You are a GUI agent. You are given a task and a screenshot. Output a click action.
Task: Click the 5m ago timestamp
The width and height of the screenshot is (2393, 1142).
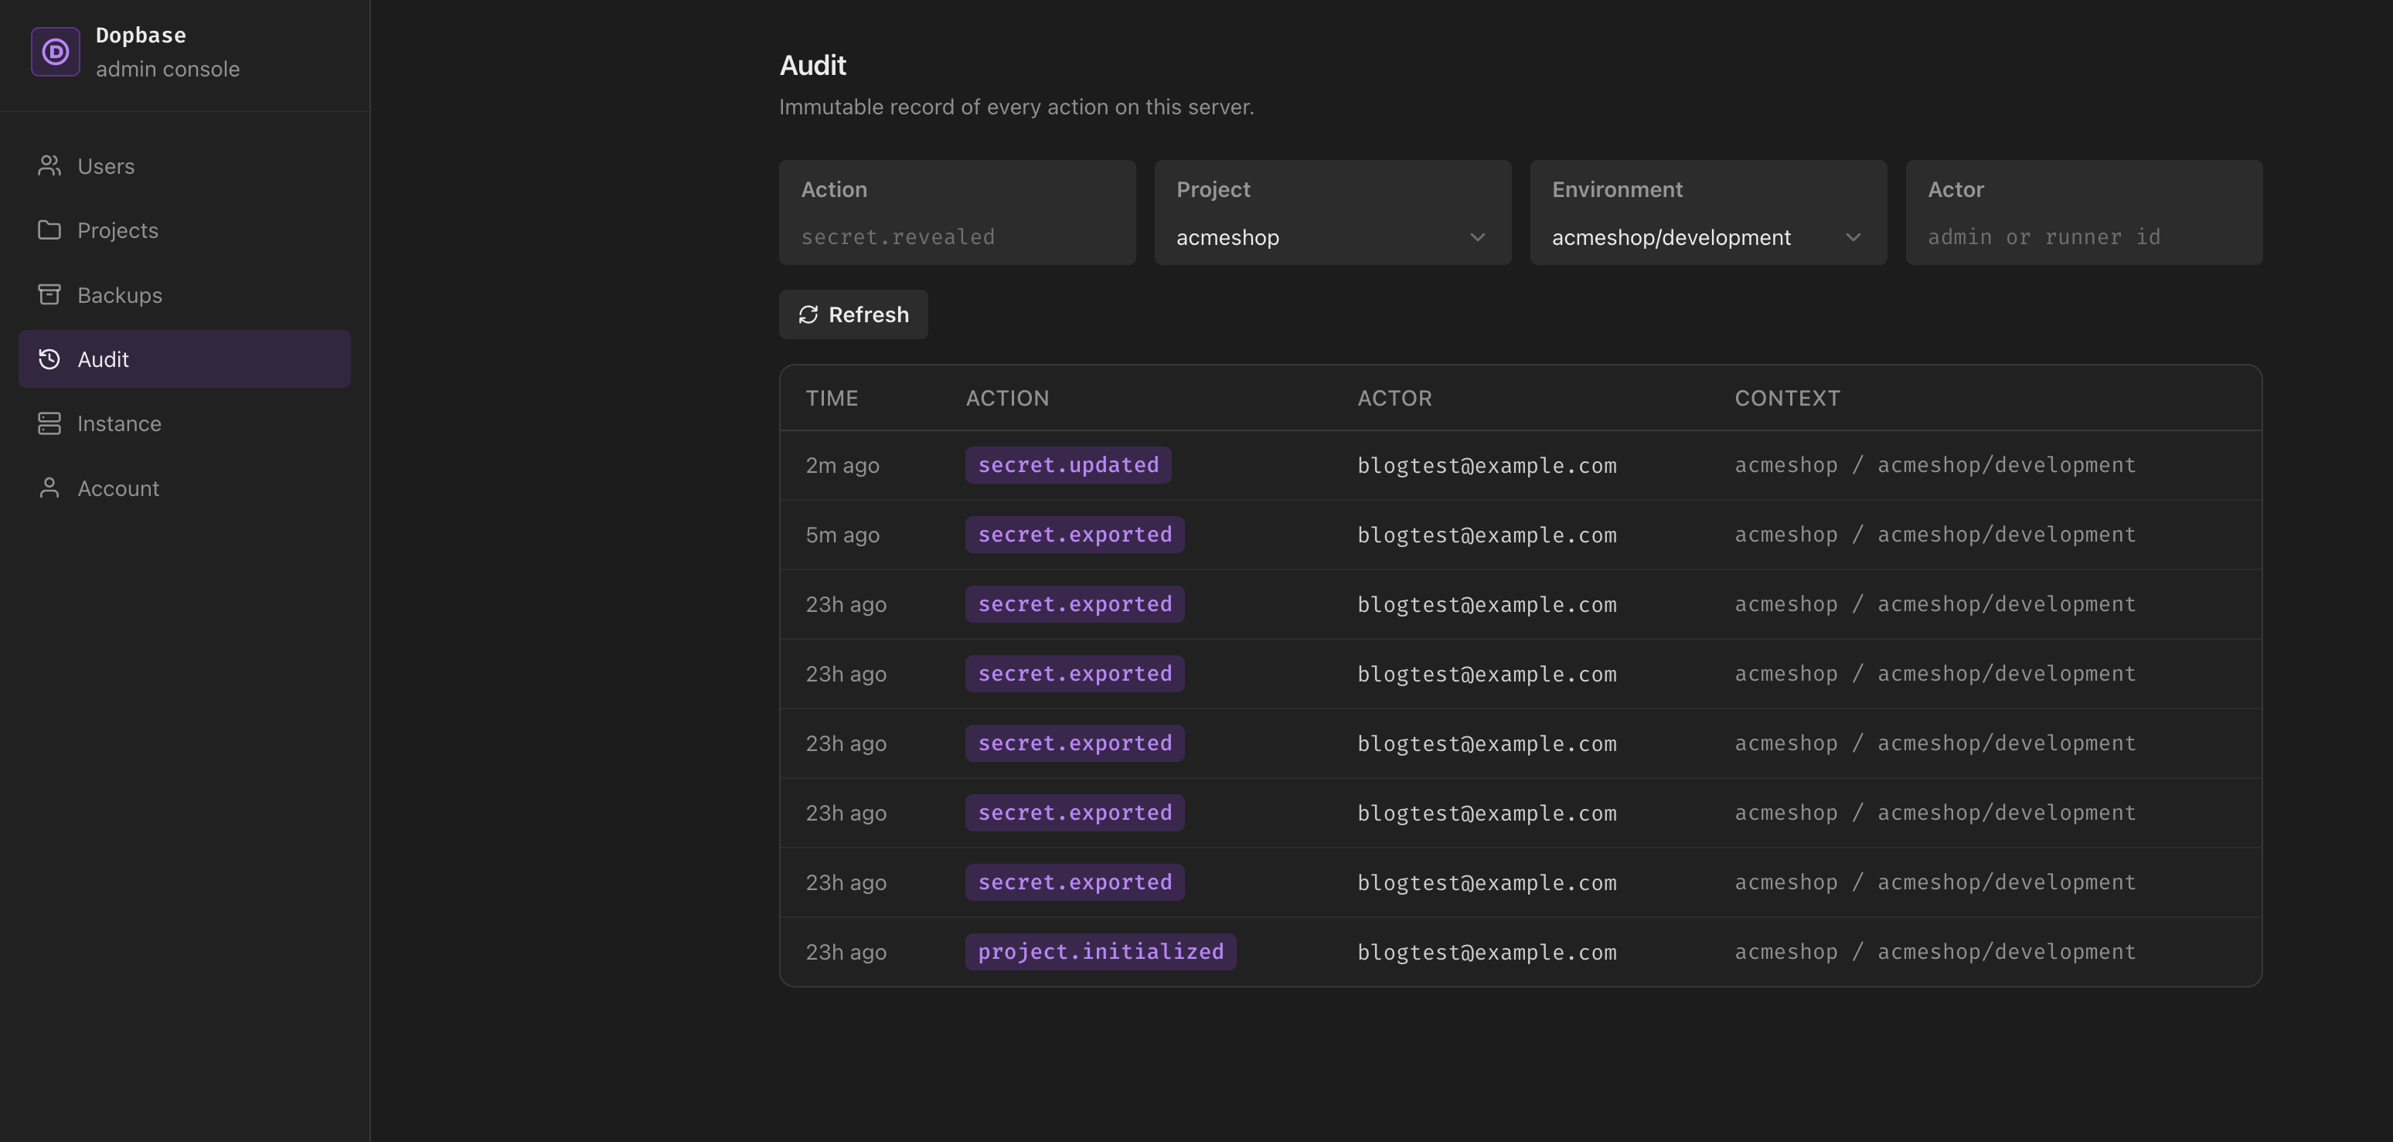pos(842,535)
